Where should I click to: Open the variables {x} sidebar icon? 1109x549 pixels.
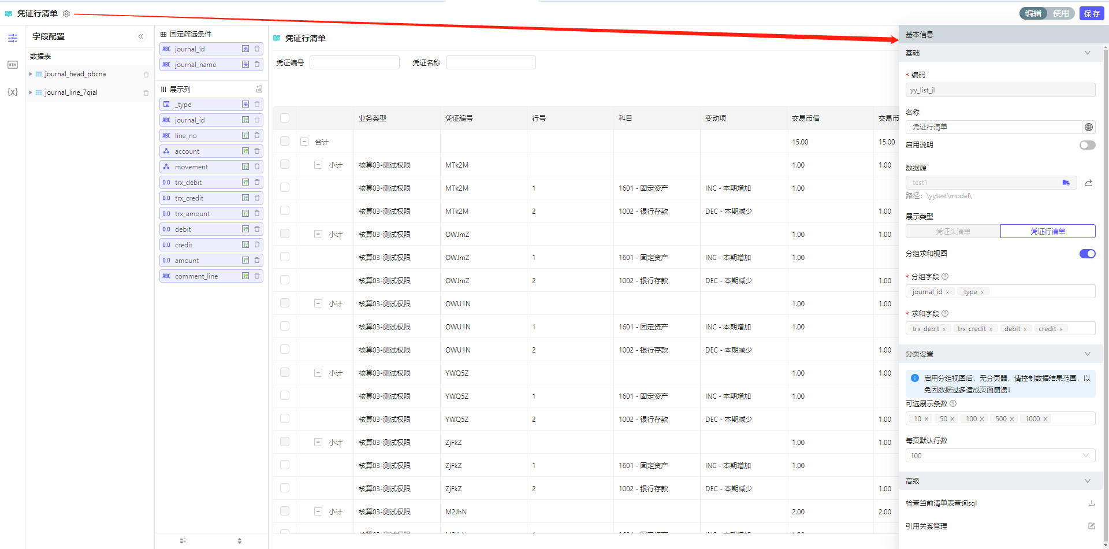point(12,92)
